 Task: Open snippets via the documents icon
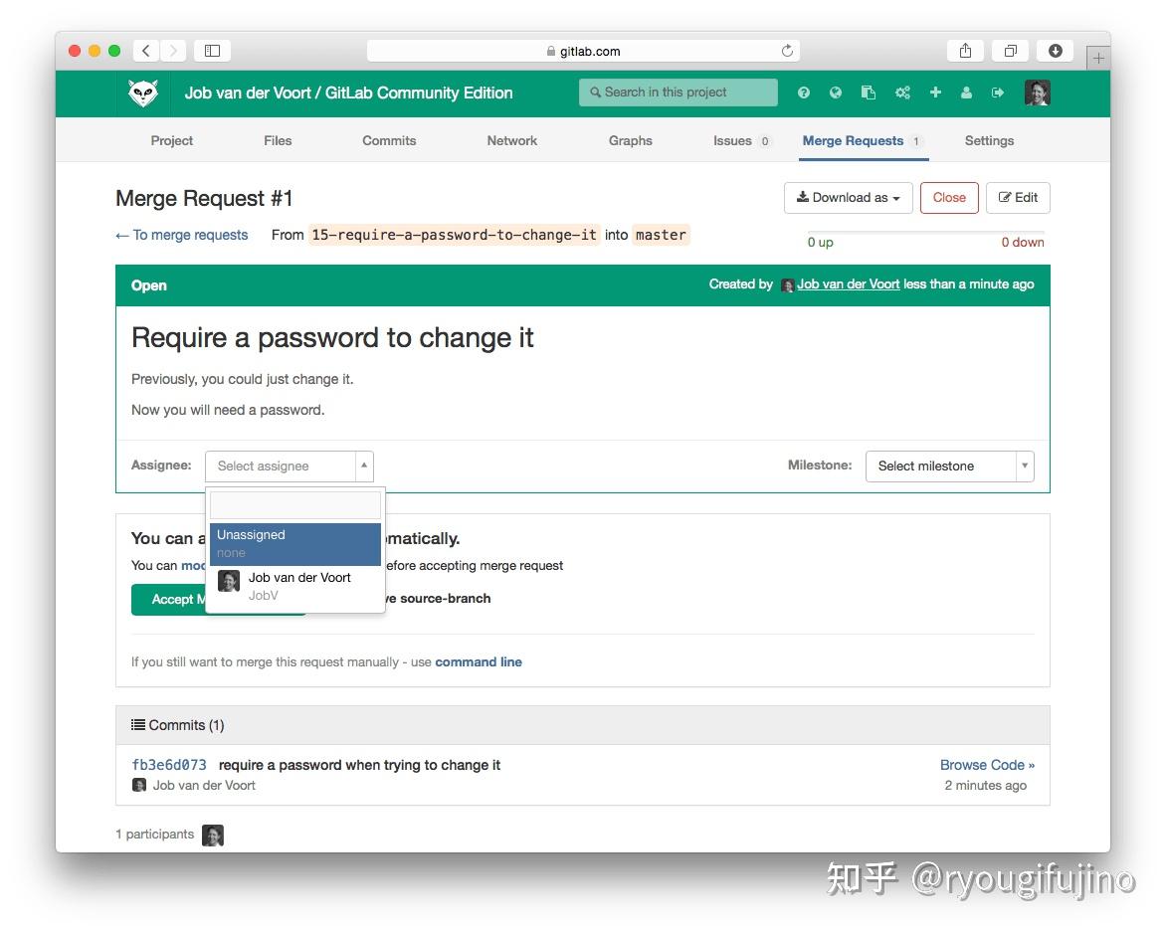coord(869,92)
